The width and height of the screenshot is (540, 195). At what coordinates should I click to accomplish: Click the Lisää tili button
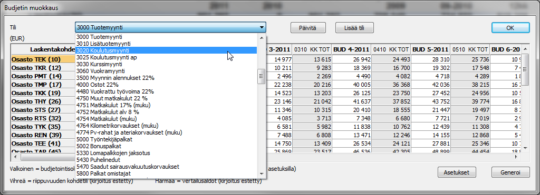click(354, 28)
